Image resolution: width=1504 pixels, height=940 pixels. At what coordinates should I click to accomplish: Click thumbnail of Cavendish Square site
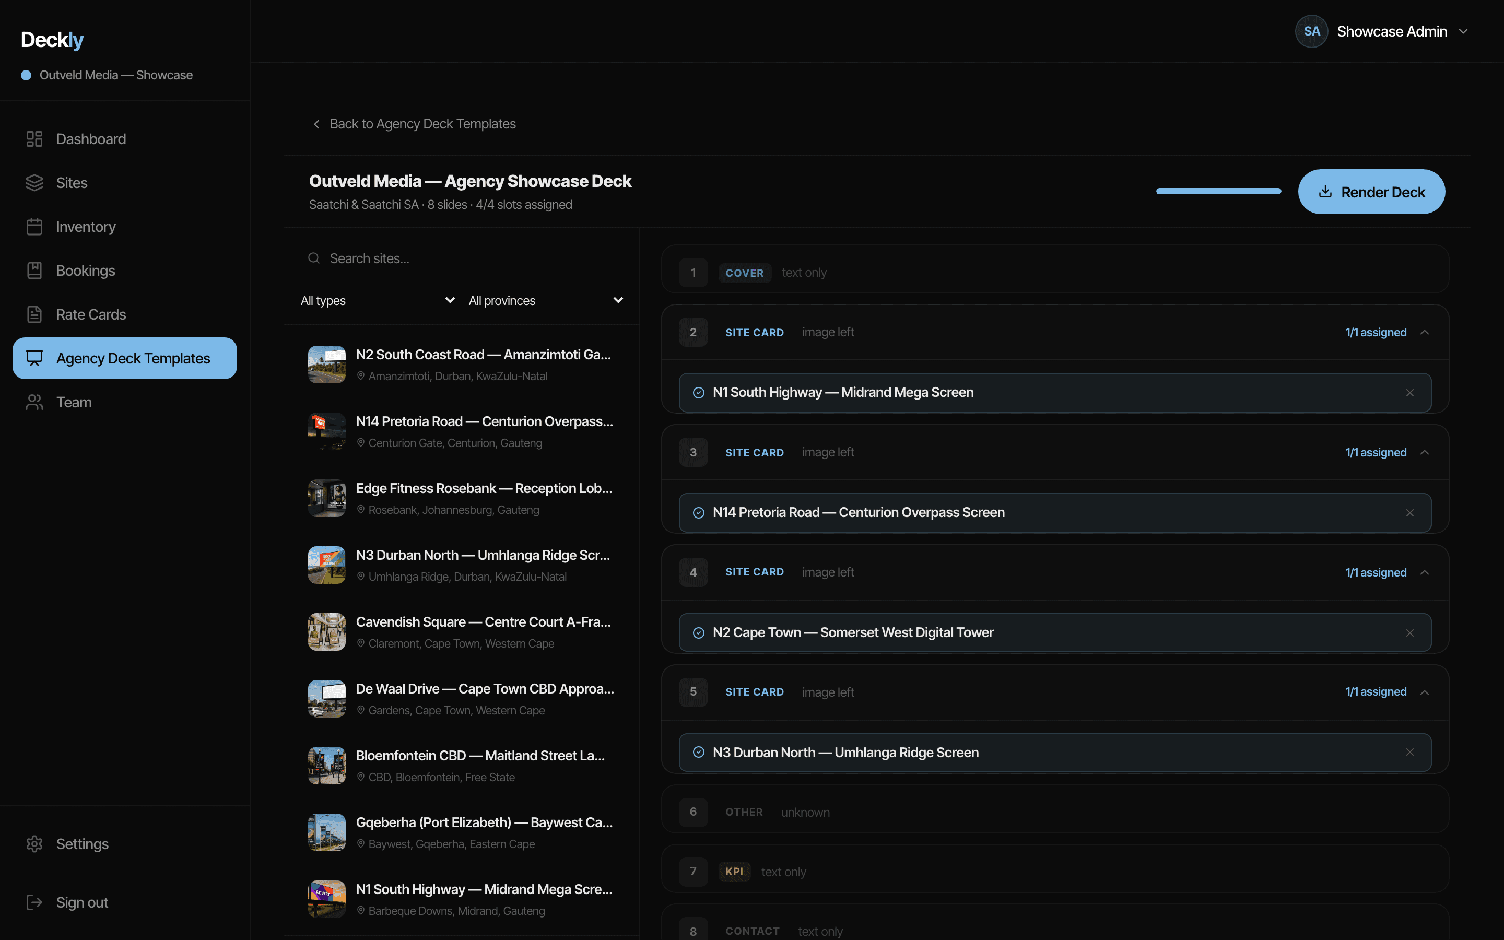point(327,632)
